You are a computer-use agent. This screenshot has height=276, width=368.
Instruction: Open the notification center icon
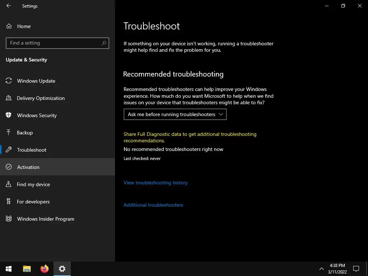(x=356, y=269)
